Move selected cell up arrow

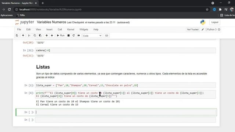(x=47, y=36)
